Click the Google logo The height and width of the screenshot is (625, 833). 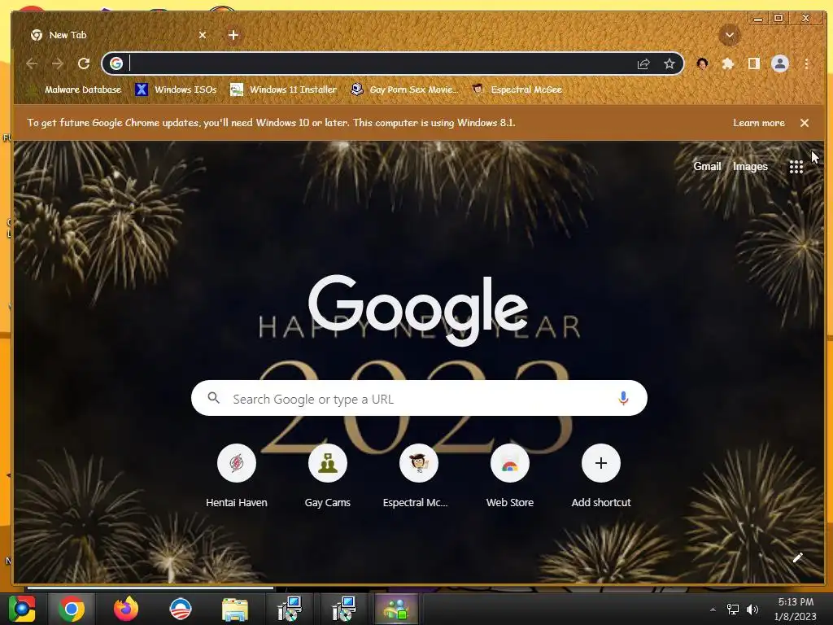(x=419, y=310)
